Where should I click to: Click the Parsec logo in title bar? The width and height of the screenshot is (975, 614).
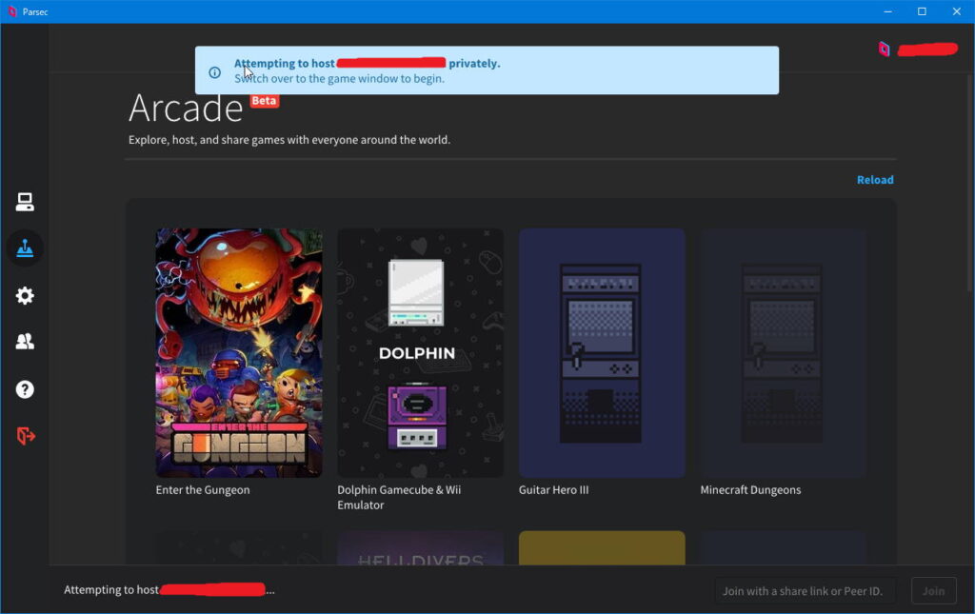pyautogui.click(x=11, y=11)
